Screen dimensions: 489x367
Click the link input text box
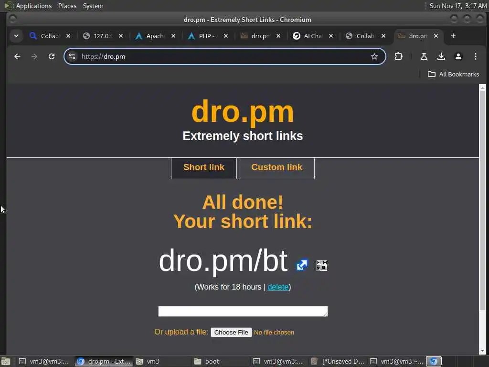243,311
